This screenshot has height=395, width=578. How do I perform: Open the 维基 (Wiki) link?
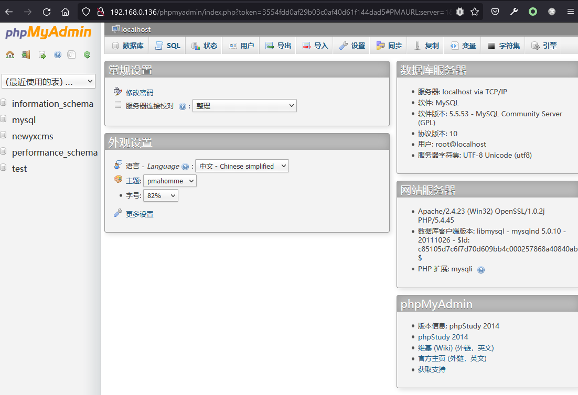click(x=456, y=348)
